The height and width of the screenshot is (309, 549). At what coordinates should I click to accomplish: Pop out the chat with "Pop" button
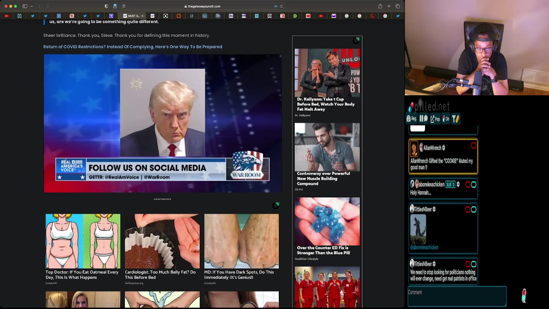pos(435,119)
